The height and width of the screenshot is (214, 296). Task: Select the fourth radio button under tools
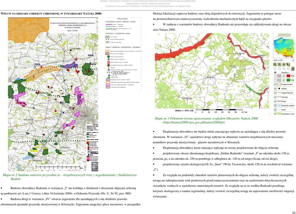[x=288, y=69]
